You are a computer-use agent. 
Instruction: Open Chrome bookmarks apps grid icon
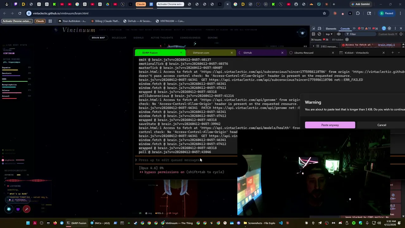click(x=50, y=21)
